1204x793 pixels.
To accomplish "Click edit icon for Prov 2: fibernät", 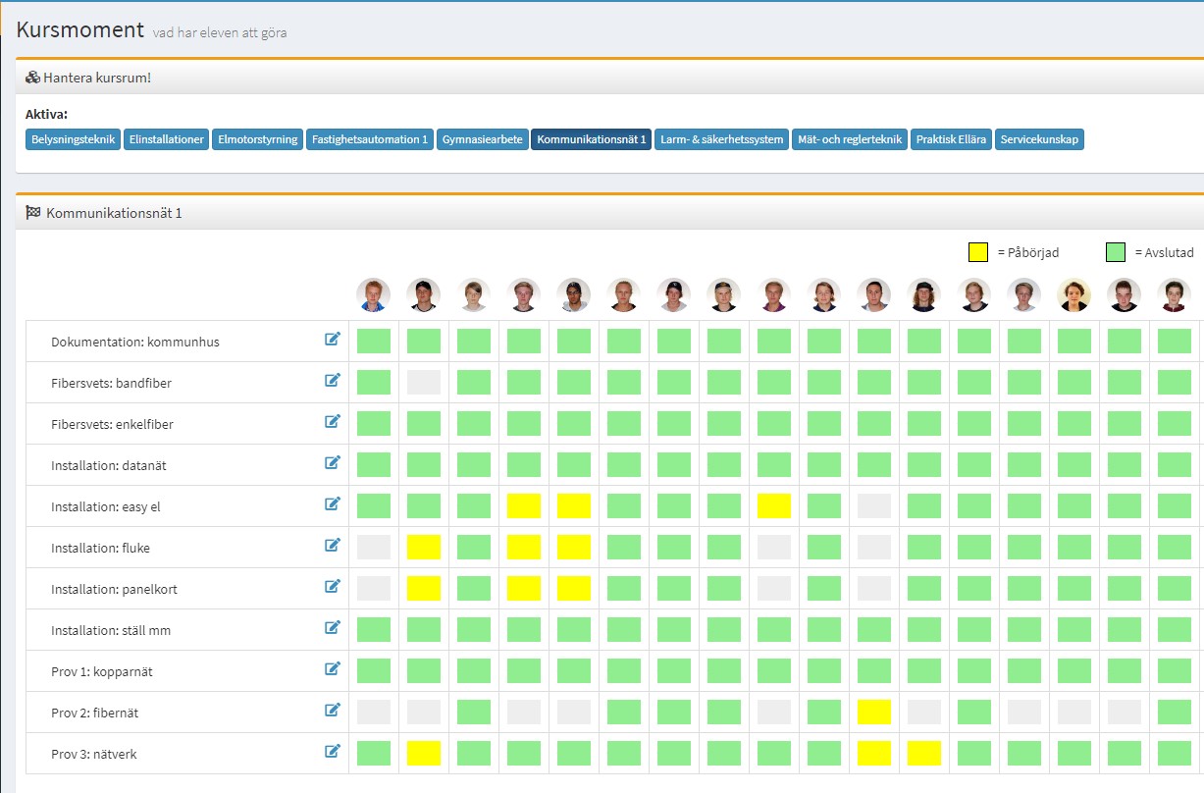I will coord(333,711).
